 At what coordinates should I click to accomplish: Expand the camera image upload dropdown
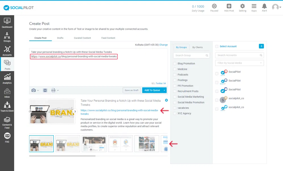coord(35,90)
